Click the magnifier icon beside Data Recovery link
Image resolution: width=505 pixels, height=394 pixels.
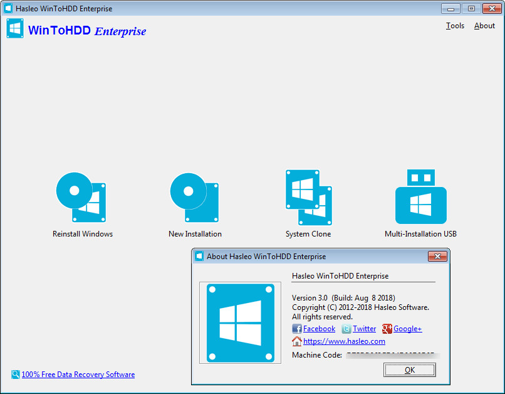pyautogui.click(x=16, y=375)
